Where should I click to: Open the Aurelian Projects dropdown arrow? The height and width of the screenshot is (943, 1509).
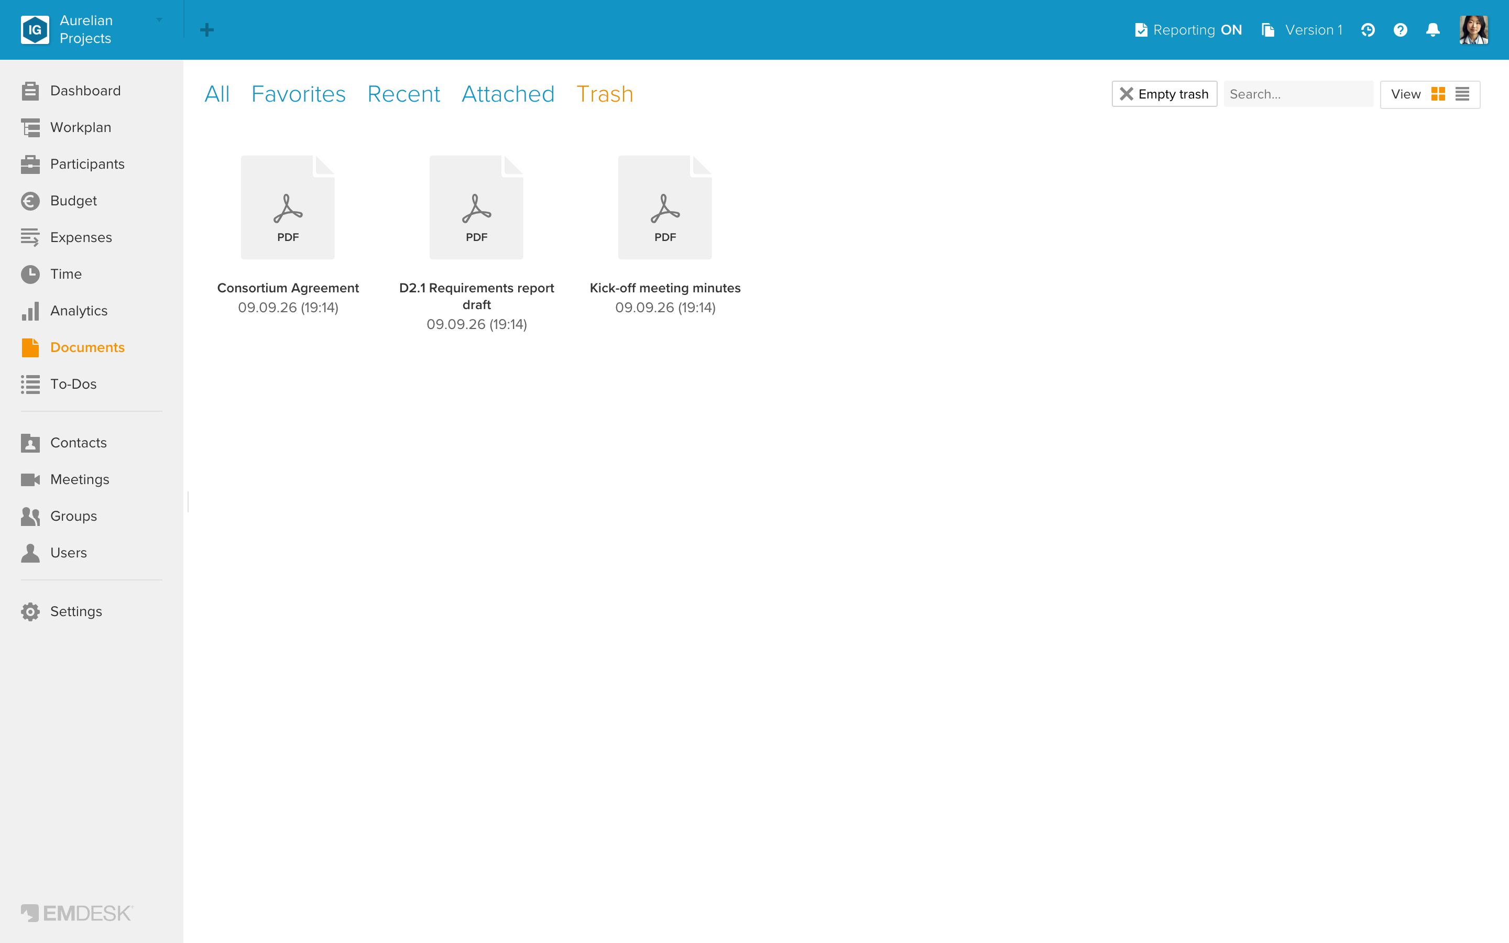coord(159,20)
